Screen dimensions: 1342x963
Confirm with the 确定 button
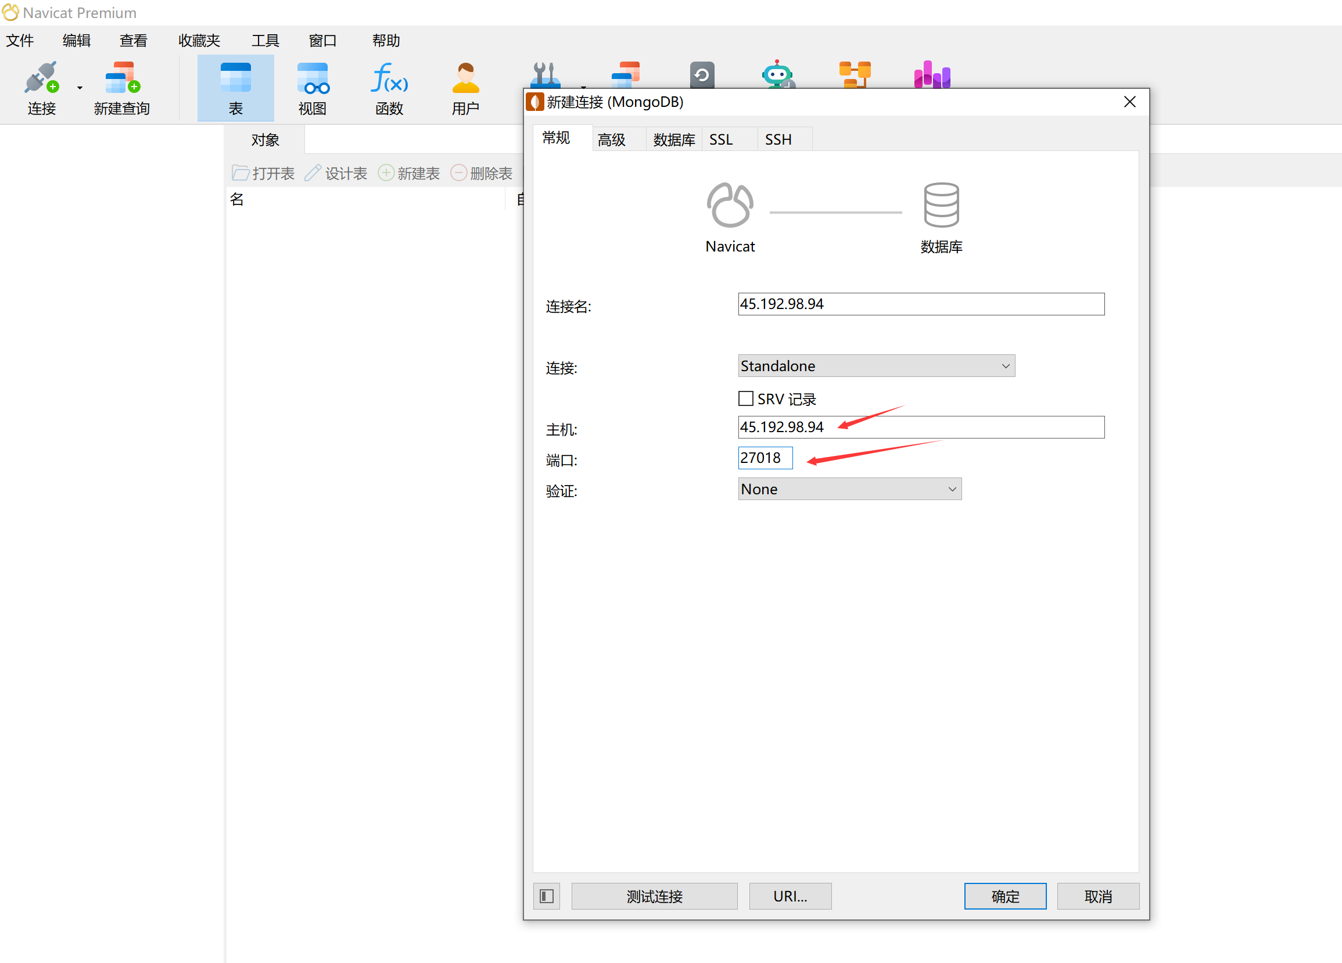1005,896
